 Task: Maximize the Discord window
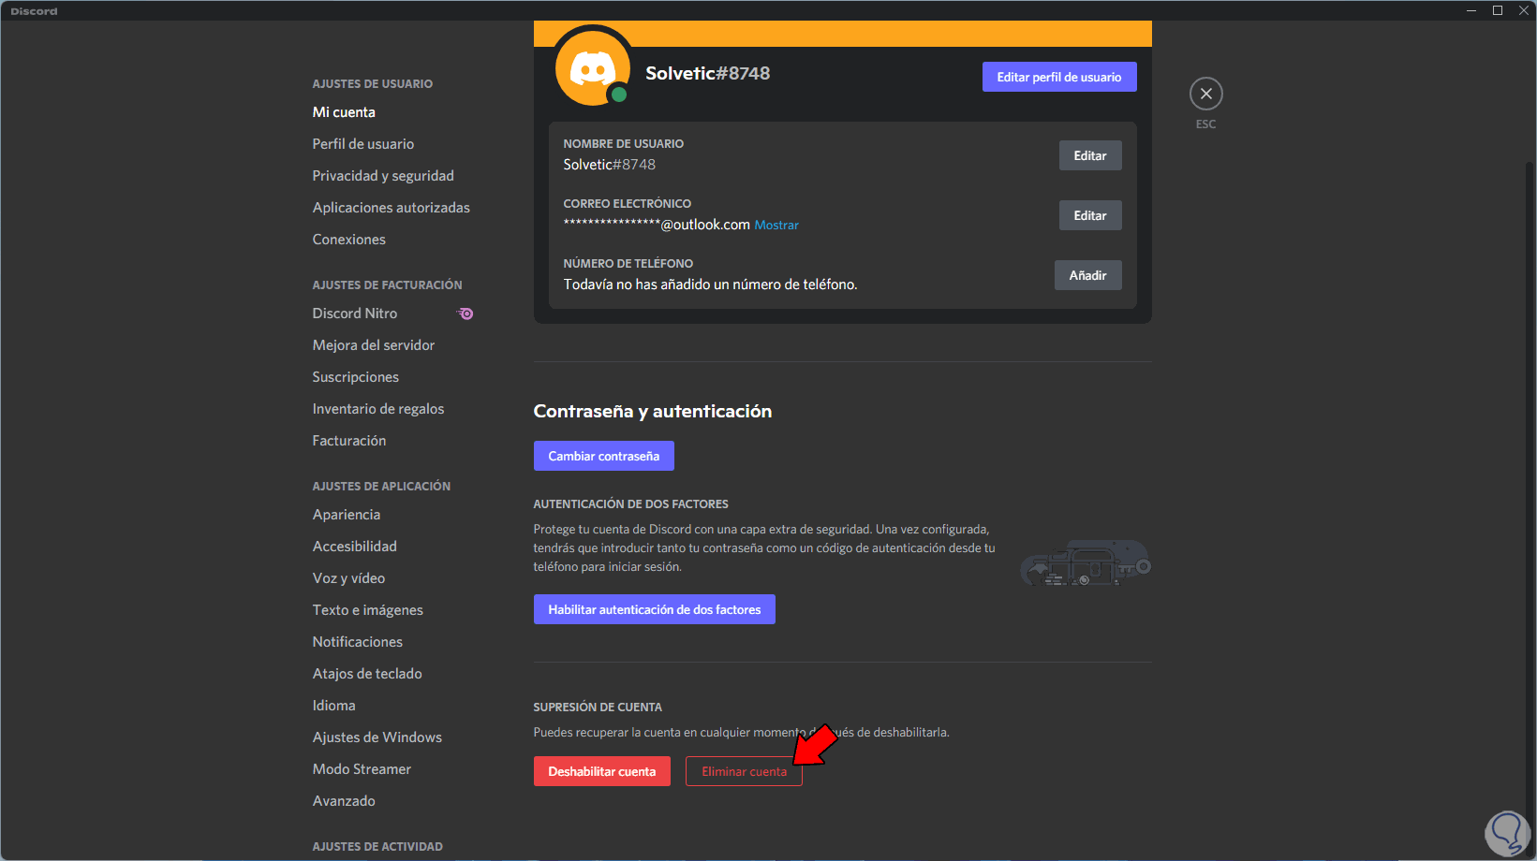[1498, 10]
